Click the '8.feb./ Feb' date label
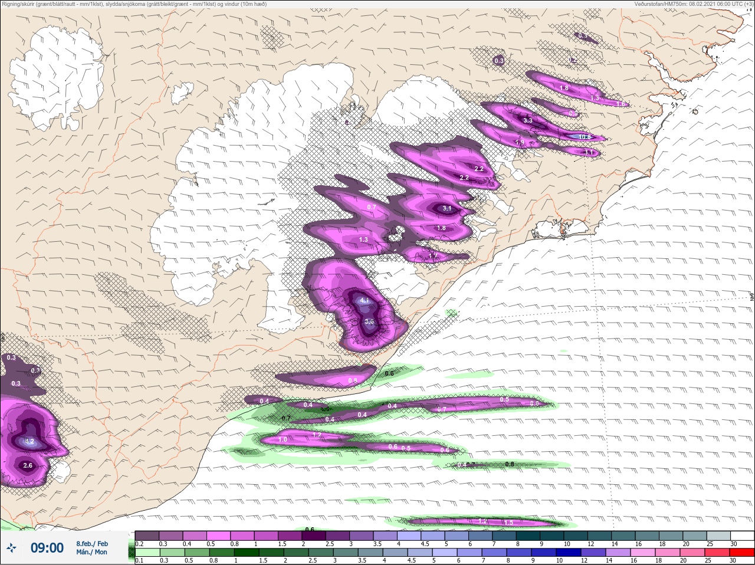The height and width of the screenshot is (565, 755). pos(92,543)
